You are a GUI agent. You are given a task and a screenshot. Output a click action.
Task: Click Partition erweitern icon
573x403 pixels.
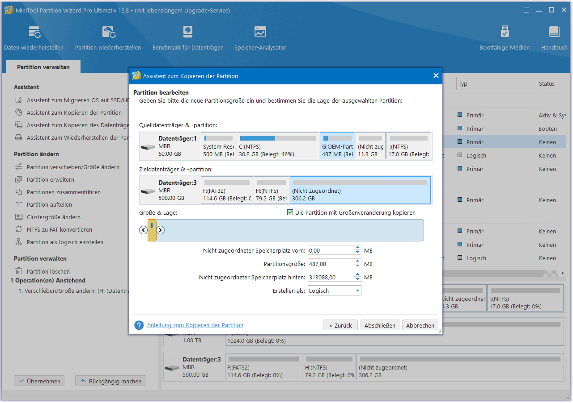[19, 180]
